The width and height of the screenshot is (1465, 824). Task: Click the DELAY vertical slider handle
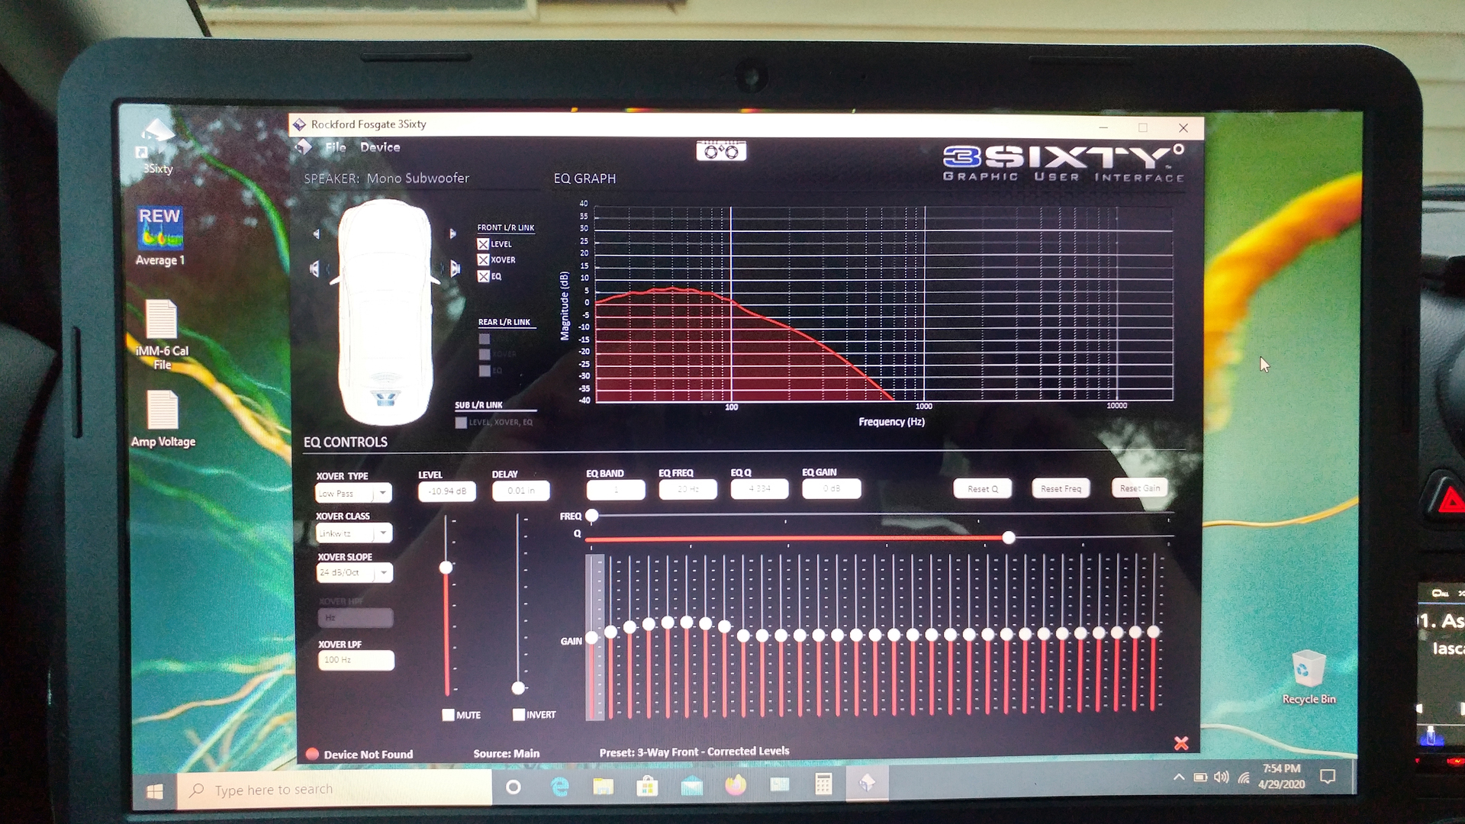tap(519, 688)
